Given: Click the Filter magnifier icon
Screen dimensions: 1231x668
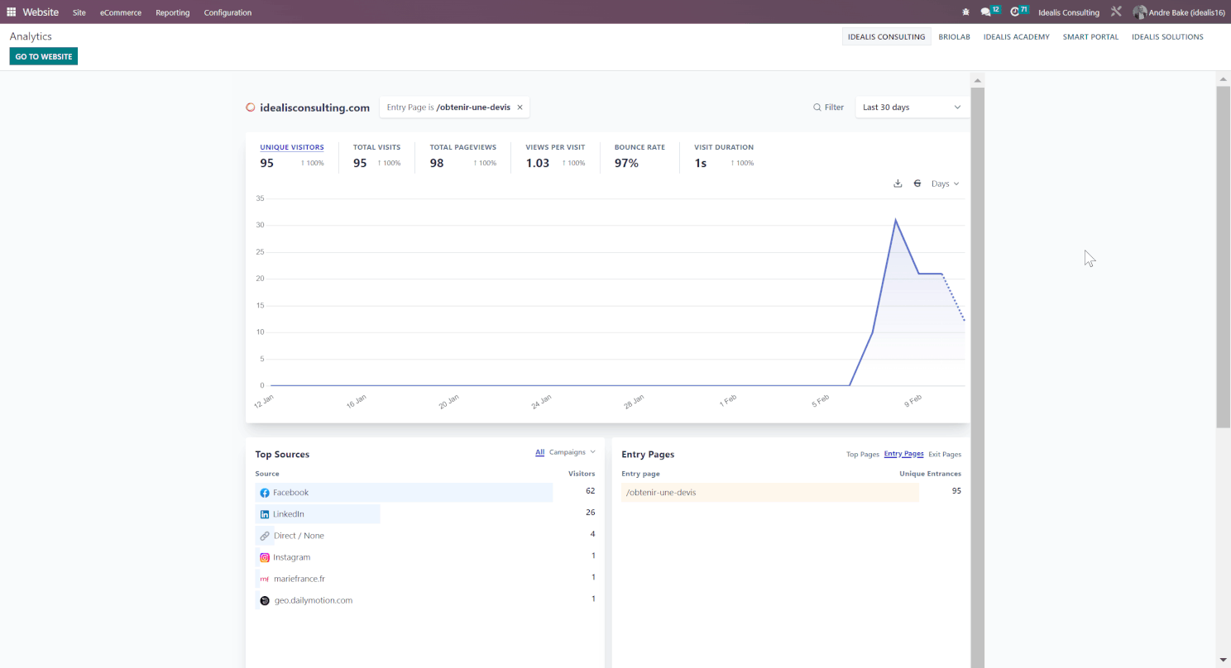Looking at the screenshot, I should [x=817, y=107].
